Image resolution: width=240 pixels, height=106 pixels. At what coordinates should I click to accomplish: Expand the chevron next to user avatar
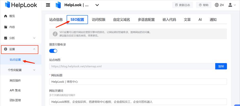click(x=235, y=5)
